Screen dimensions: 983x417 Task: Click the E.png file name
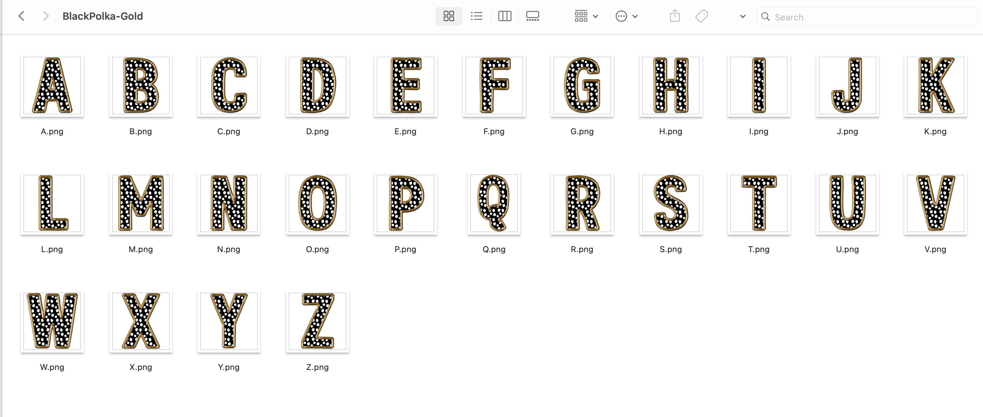[406, 132]
